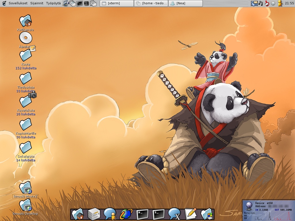Click the 'Device: eth0' label
This screenshot has width=295, height=221.
pos(264,203)
